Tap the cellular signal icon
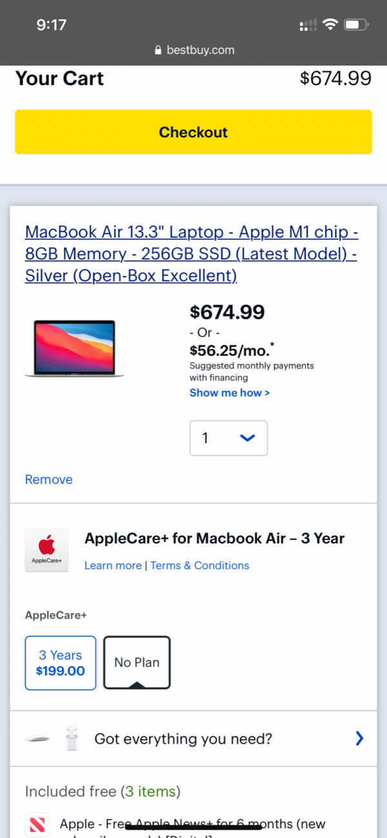Screen dimensions: 387x838 [308, 25]
